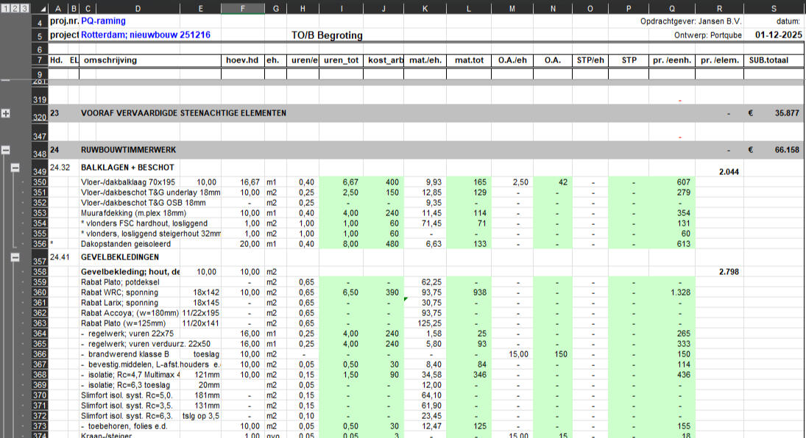Image resolution: width=806 pixels, height=438 pixels.
Task: Click the TO/B Begroting title cell
Action: click(x=327, y=35)
